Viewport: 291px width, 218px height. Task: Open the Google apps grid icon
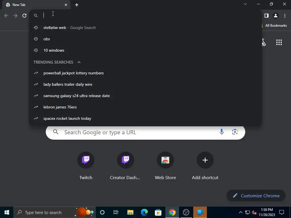[x=279, y=42]
